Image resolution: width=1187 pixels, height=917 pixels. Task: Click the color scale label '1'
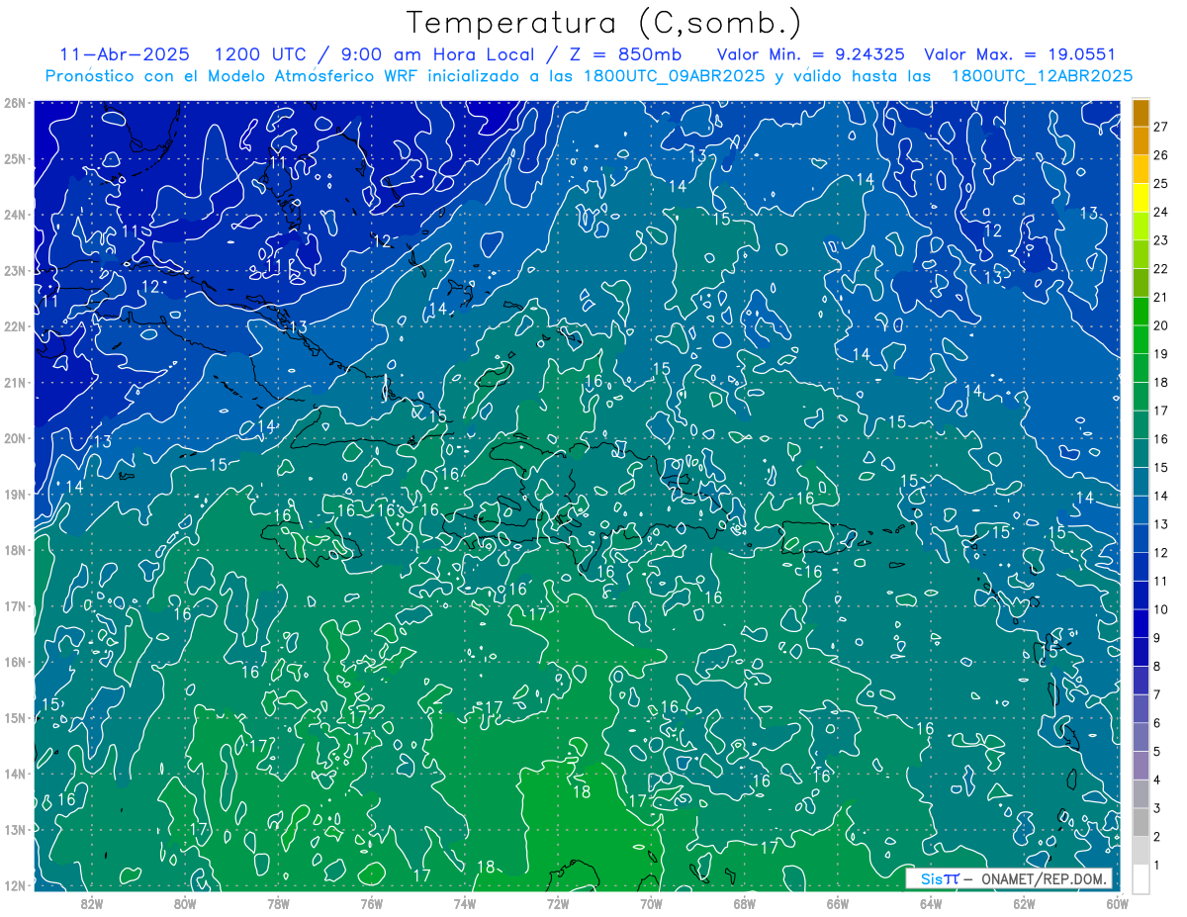[1157, 866]
